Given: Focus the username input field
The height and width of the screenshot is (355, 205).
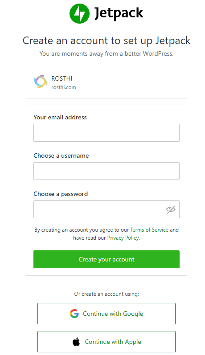Looking at the screenshot, I should click(107, 171).
